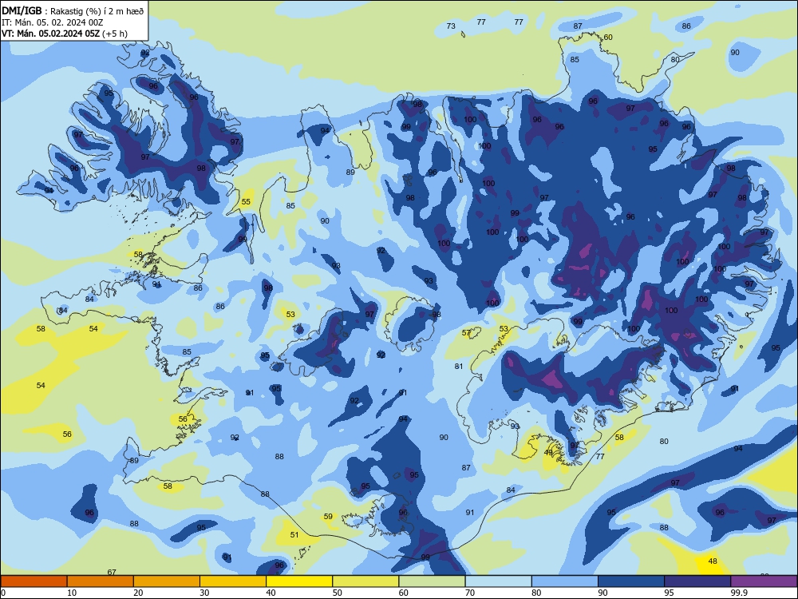The height and width of the screenshot is (599, 798).
Task: Pick the pale yellow 50–60 legend swatch
Action: pos(365,581)
